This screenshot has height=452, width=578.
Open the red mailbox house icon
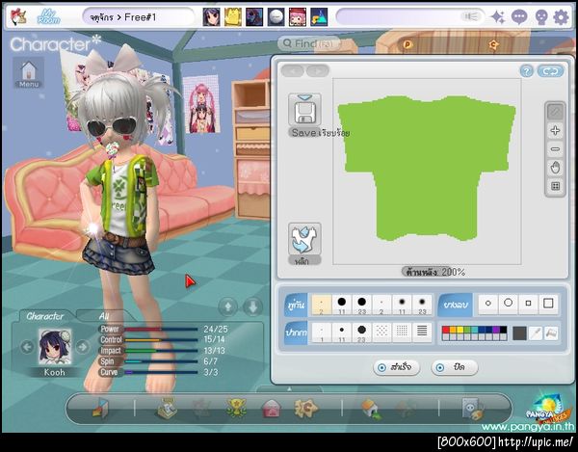click(x=271, y=409)
